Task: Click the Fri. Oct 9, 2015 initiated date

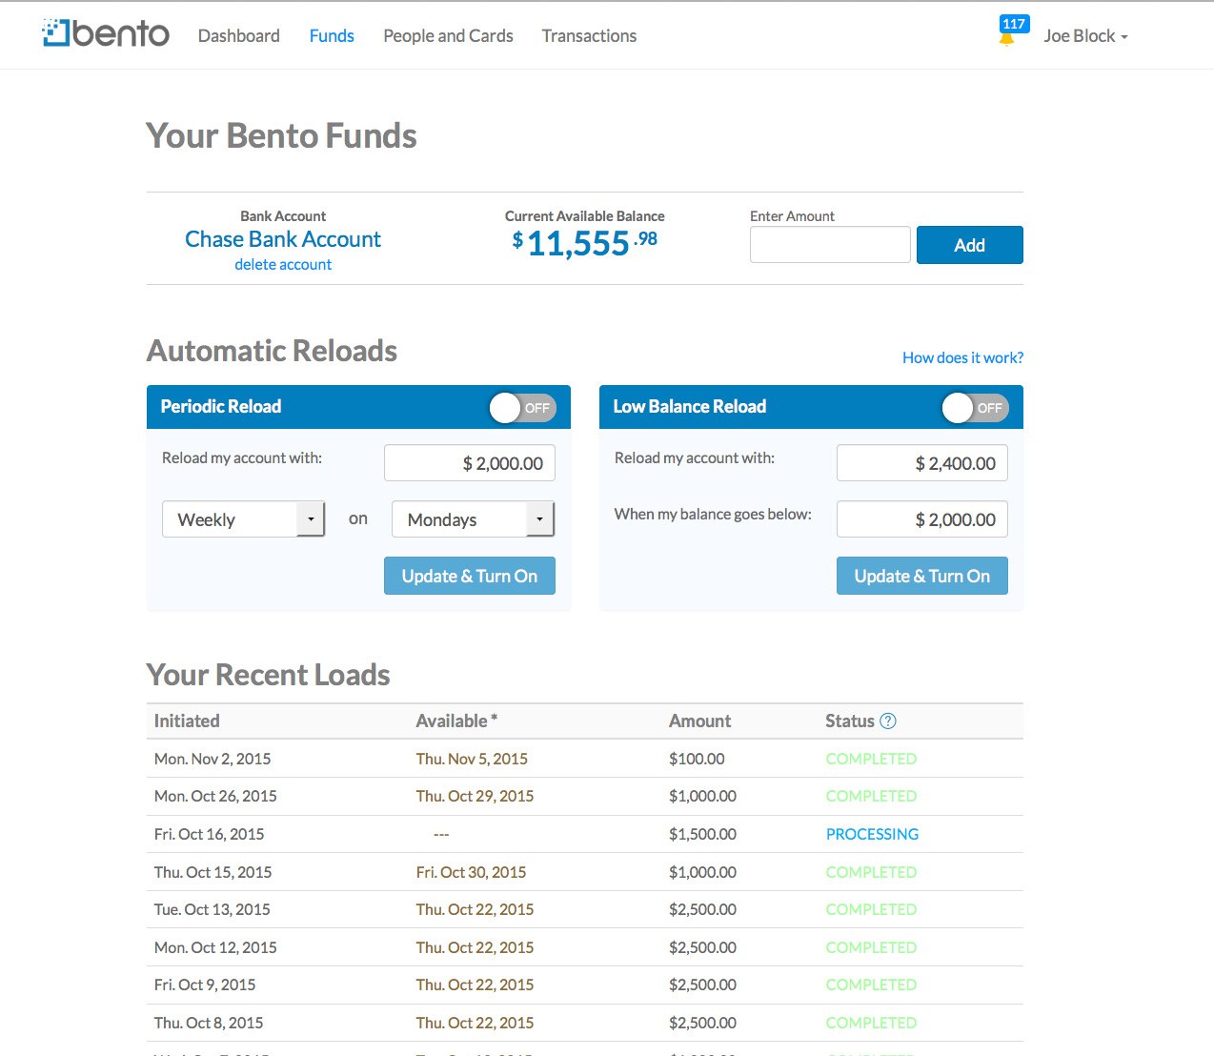Action: pyautogui.click(x=205, y=985)
